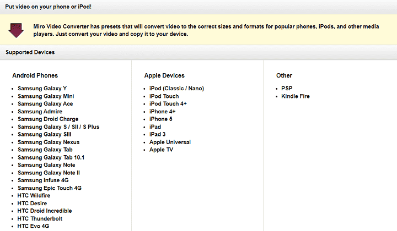Select HTC Wildfire list item
The height and width of the screenshot is (231, 397).
point(34,195)
